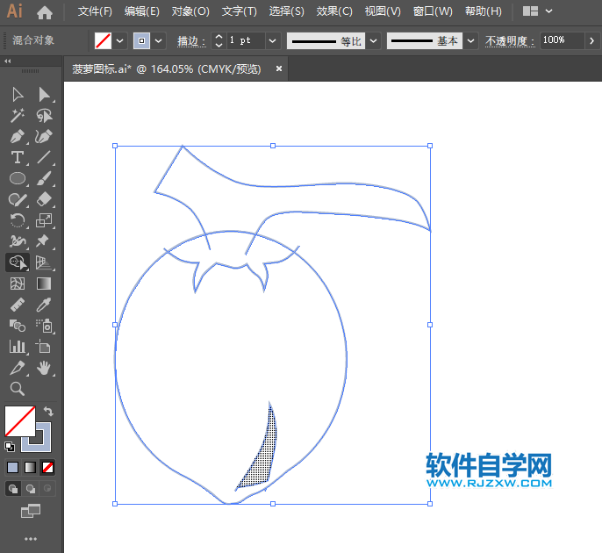
Task: Select the Paintbrush tool
Action: click(44, 178)
